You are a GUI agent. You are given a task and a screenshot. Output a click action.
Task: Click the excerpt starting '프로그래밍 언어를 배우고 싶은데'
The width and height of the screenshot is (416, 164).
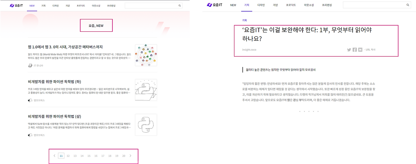(x=80, y=91)
